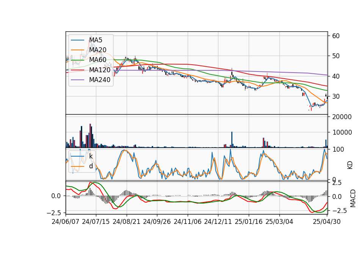Click the MA20 legend label
Viewport: 364px width, 261px height.
coord(98,50)
